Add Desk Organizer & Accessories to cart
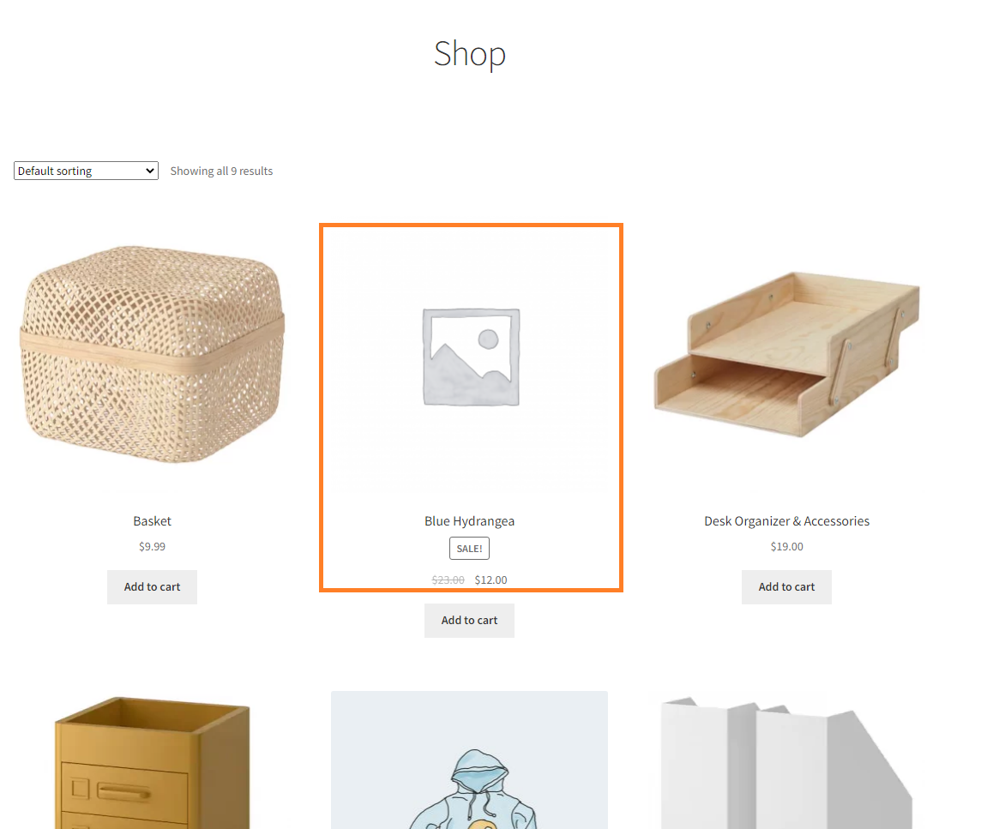 (x=786, y=587)
